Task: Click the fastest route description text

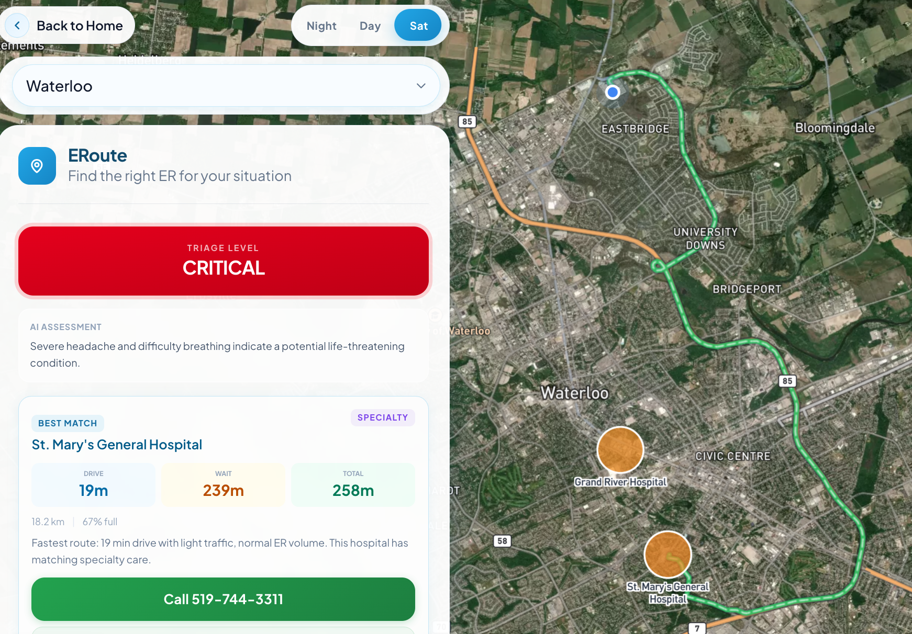Action: 220,551
